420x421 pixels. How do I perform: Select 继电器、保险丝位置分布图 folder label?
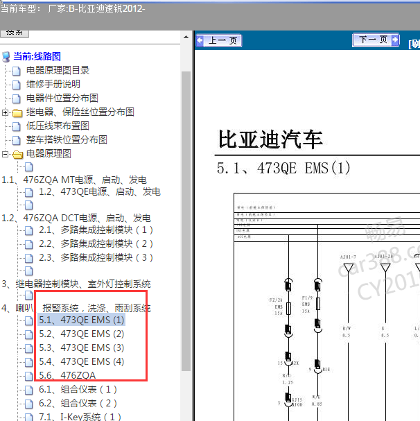(80, 112)
